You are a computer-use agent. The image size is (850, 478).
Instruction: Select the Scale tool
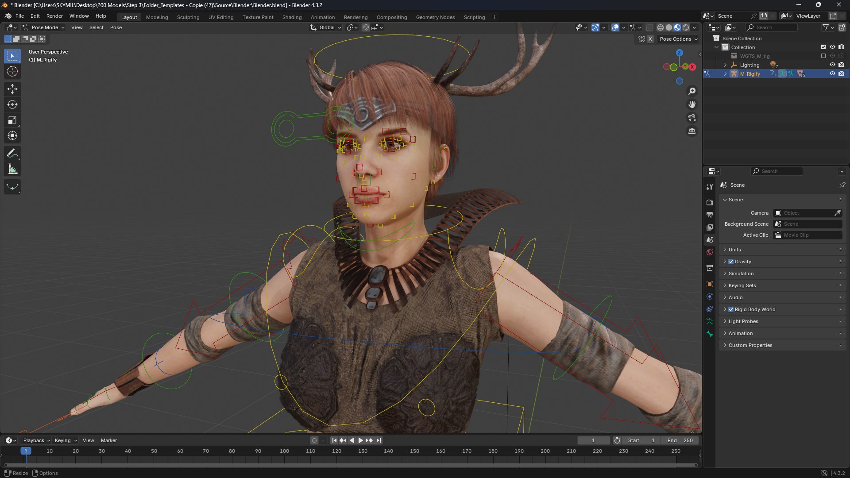[12, 120]
